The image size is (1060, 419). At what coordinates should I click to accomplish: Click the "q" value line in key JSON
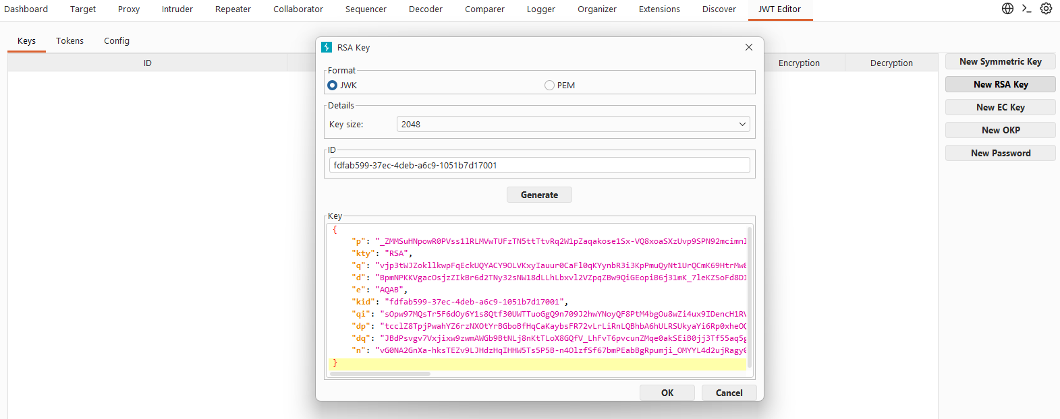pos(549,265)
